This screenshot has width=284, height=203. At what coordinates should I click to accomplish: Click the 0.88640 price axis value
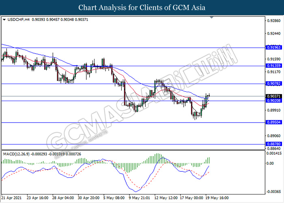[x=274, y=149]
